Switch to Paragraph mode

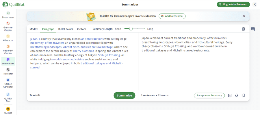pyautogui.click(x=48, y=29)
